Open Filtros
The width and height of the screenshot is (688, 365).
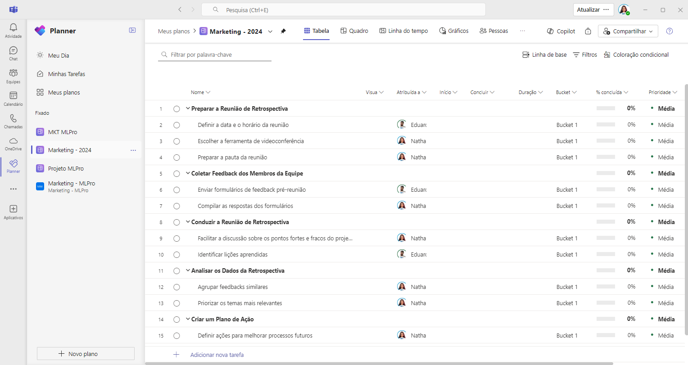(x=585, y=54)
